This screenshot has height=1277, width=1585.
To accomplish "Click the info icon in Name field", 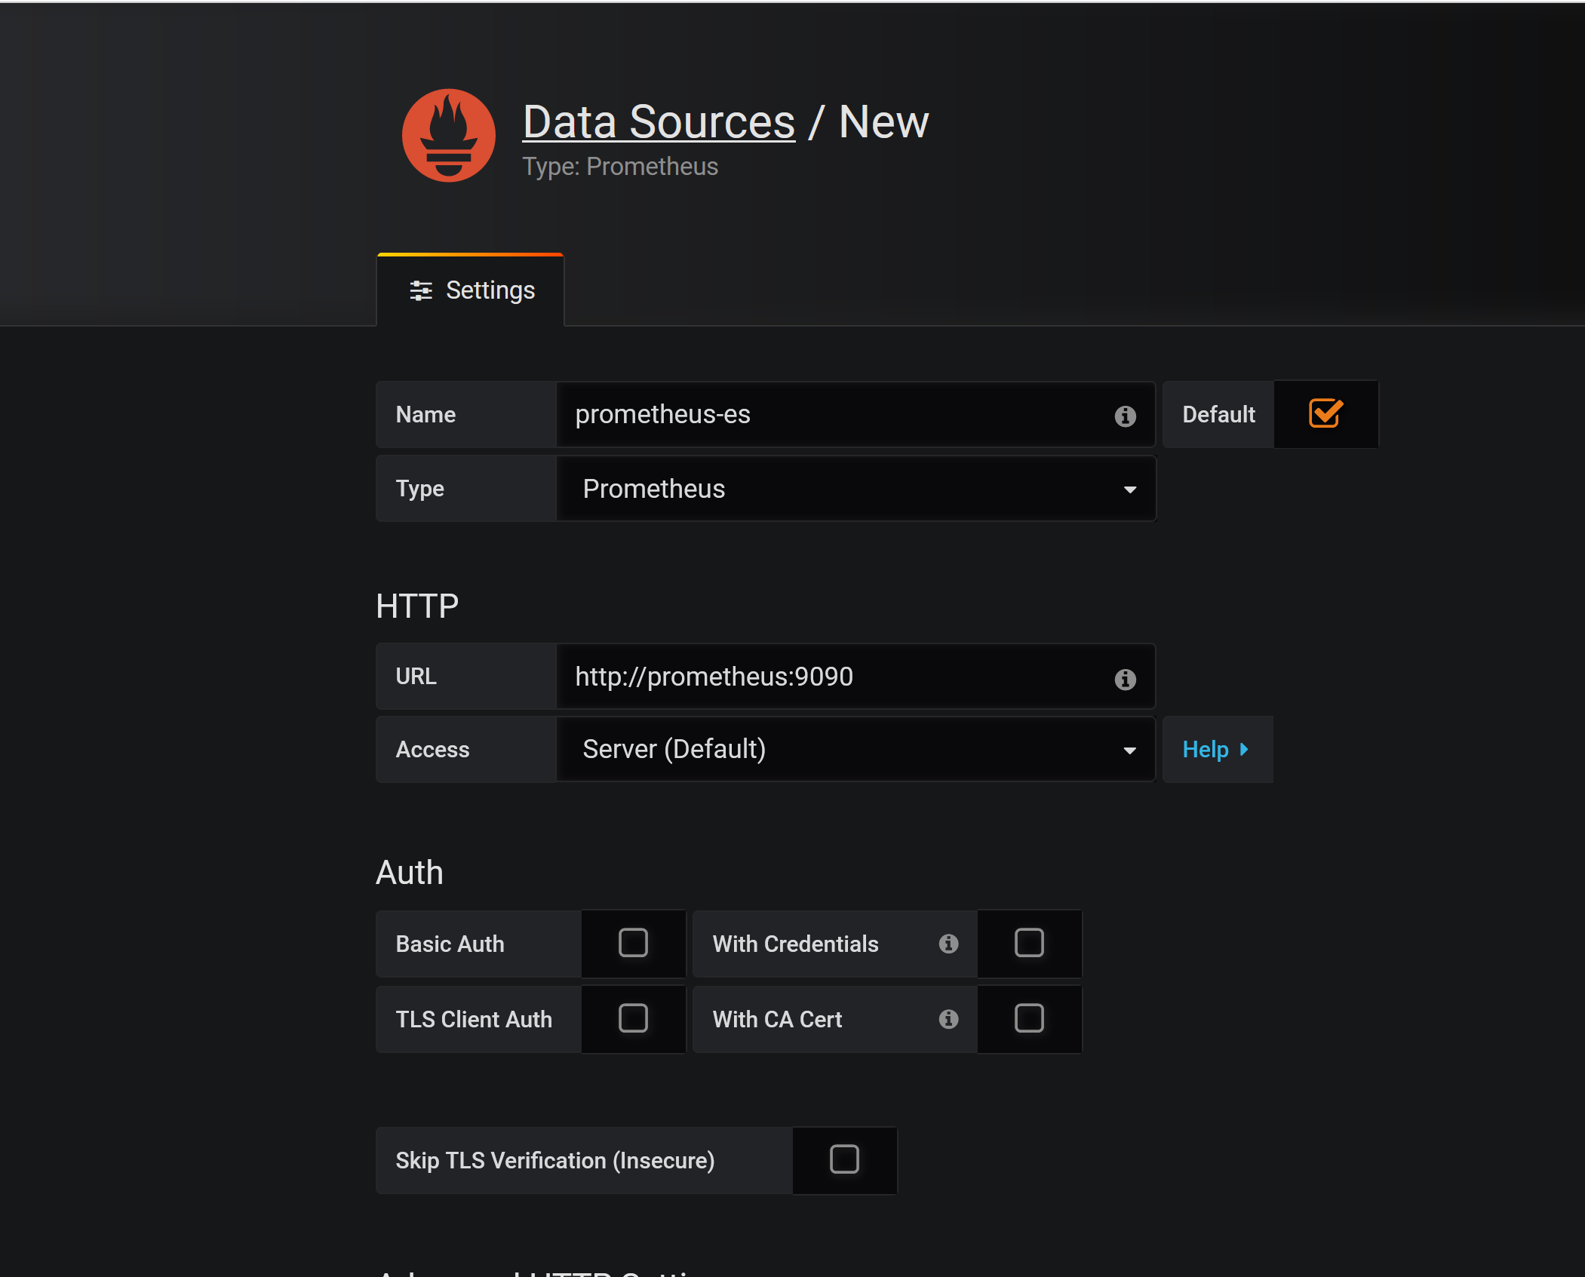I will coord(1125,416).
